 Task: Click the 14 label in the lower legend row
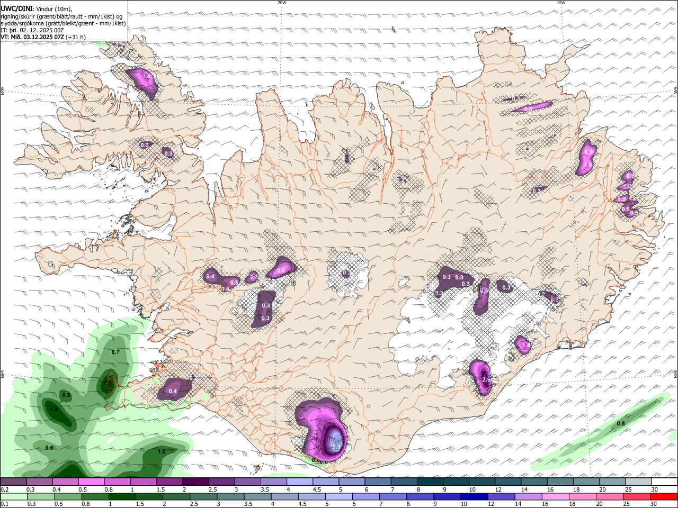(519, 504)
